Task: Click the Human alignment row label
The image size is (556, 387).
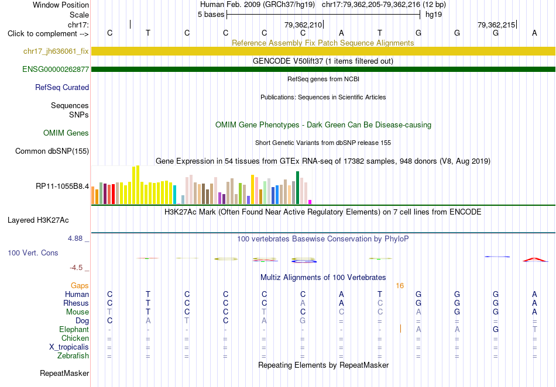Action: click(x=77, y=294)
